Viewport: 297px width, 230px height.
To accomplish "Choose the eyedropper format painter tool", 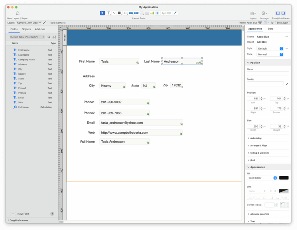I will coord(175,13).
